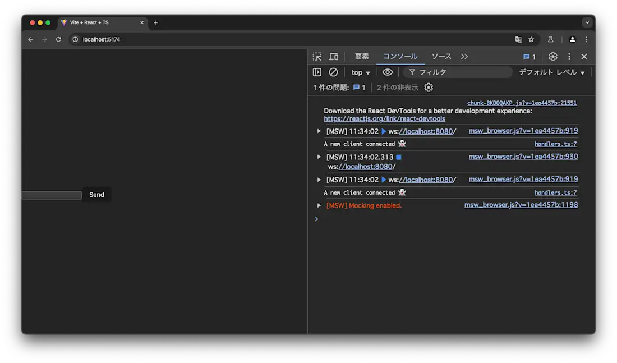Open the top frame context dropdown
This screenshot has height=363, width=617.
pyautogui.click(x=359, y=72)
